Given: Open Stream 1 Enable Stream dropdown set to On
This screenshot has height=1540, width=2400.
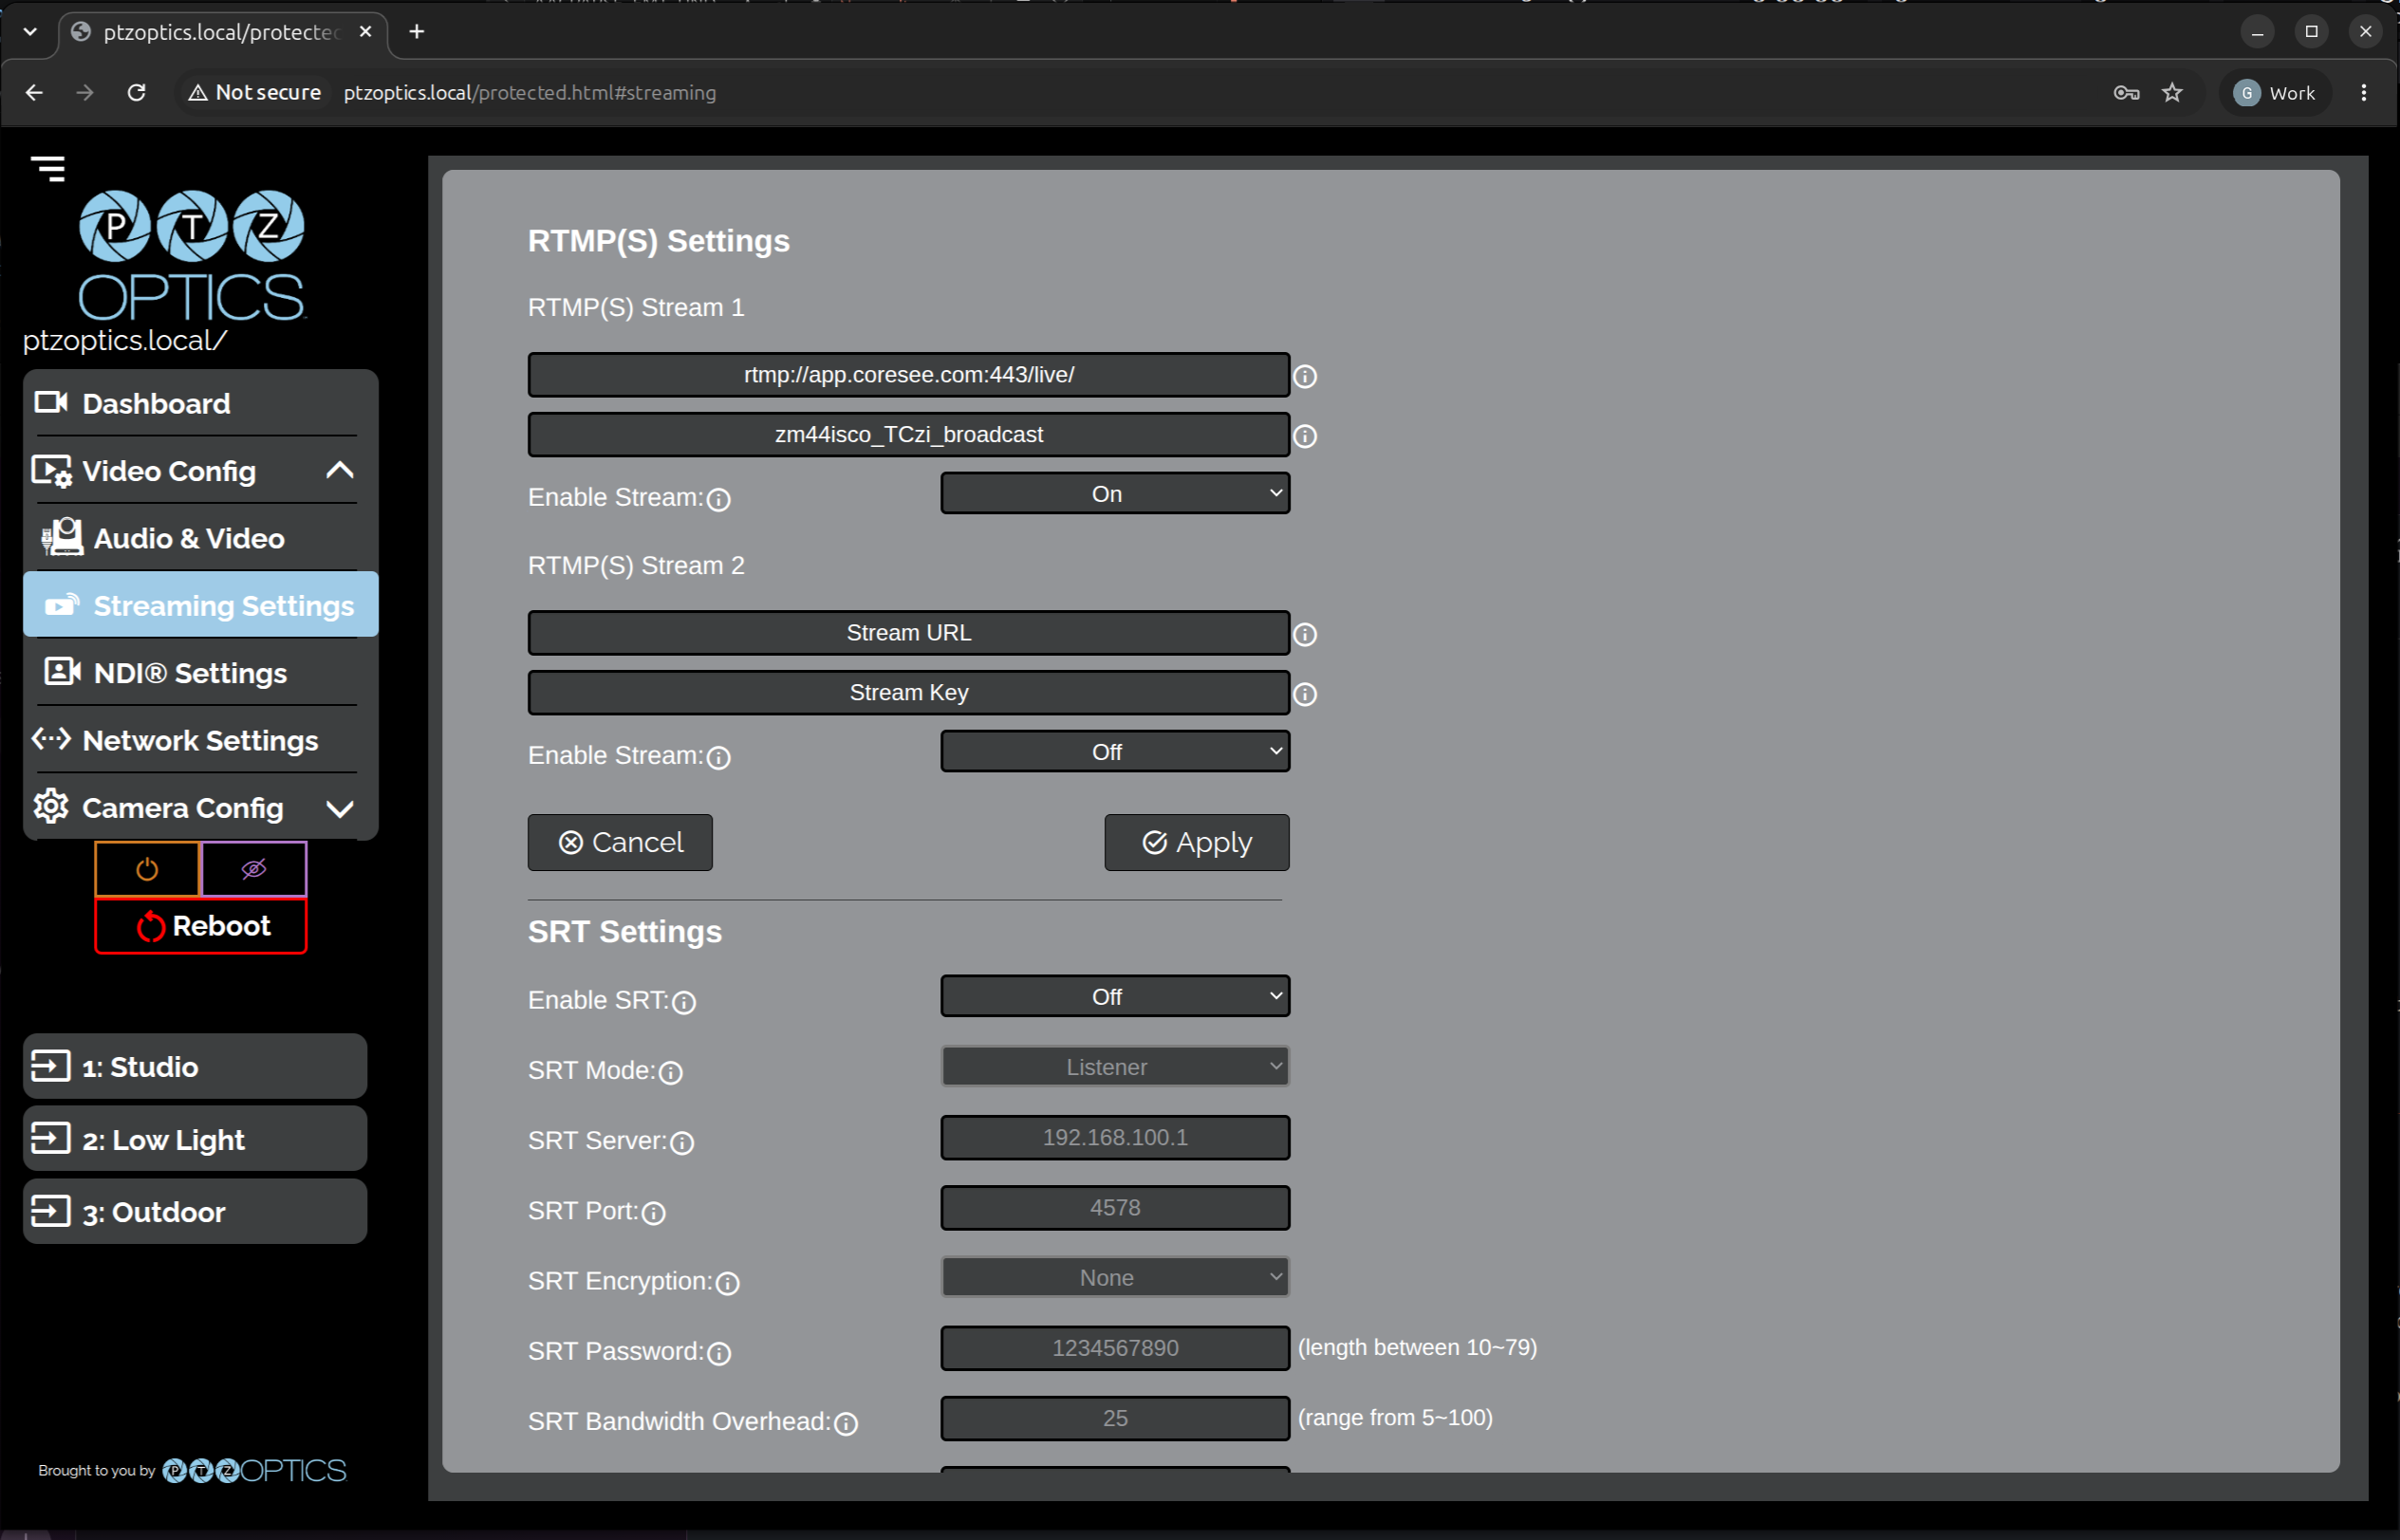Looking at the screenshot, I should tap(1115, 494).
